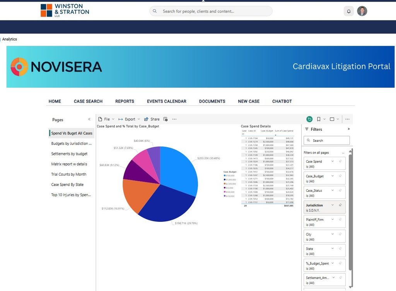Expand the Plaintiff_Firm filter card
Image resolution: width=396 pixels, height=291 pixels.
[x=333, y=219]
